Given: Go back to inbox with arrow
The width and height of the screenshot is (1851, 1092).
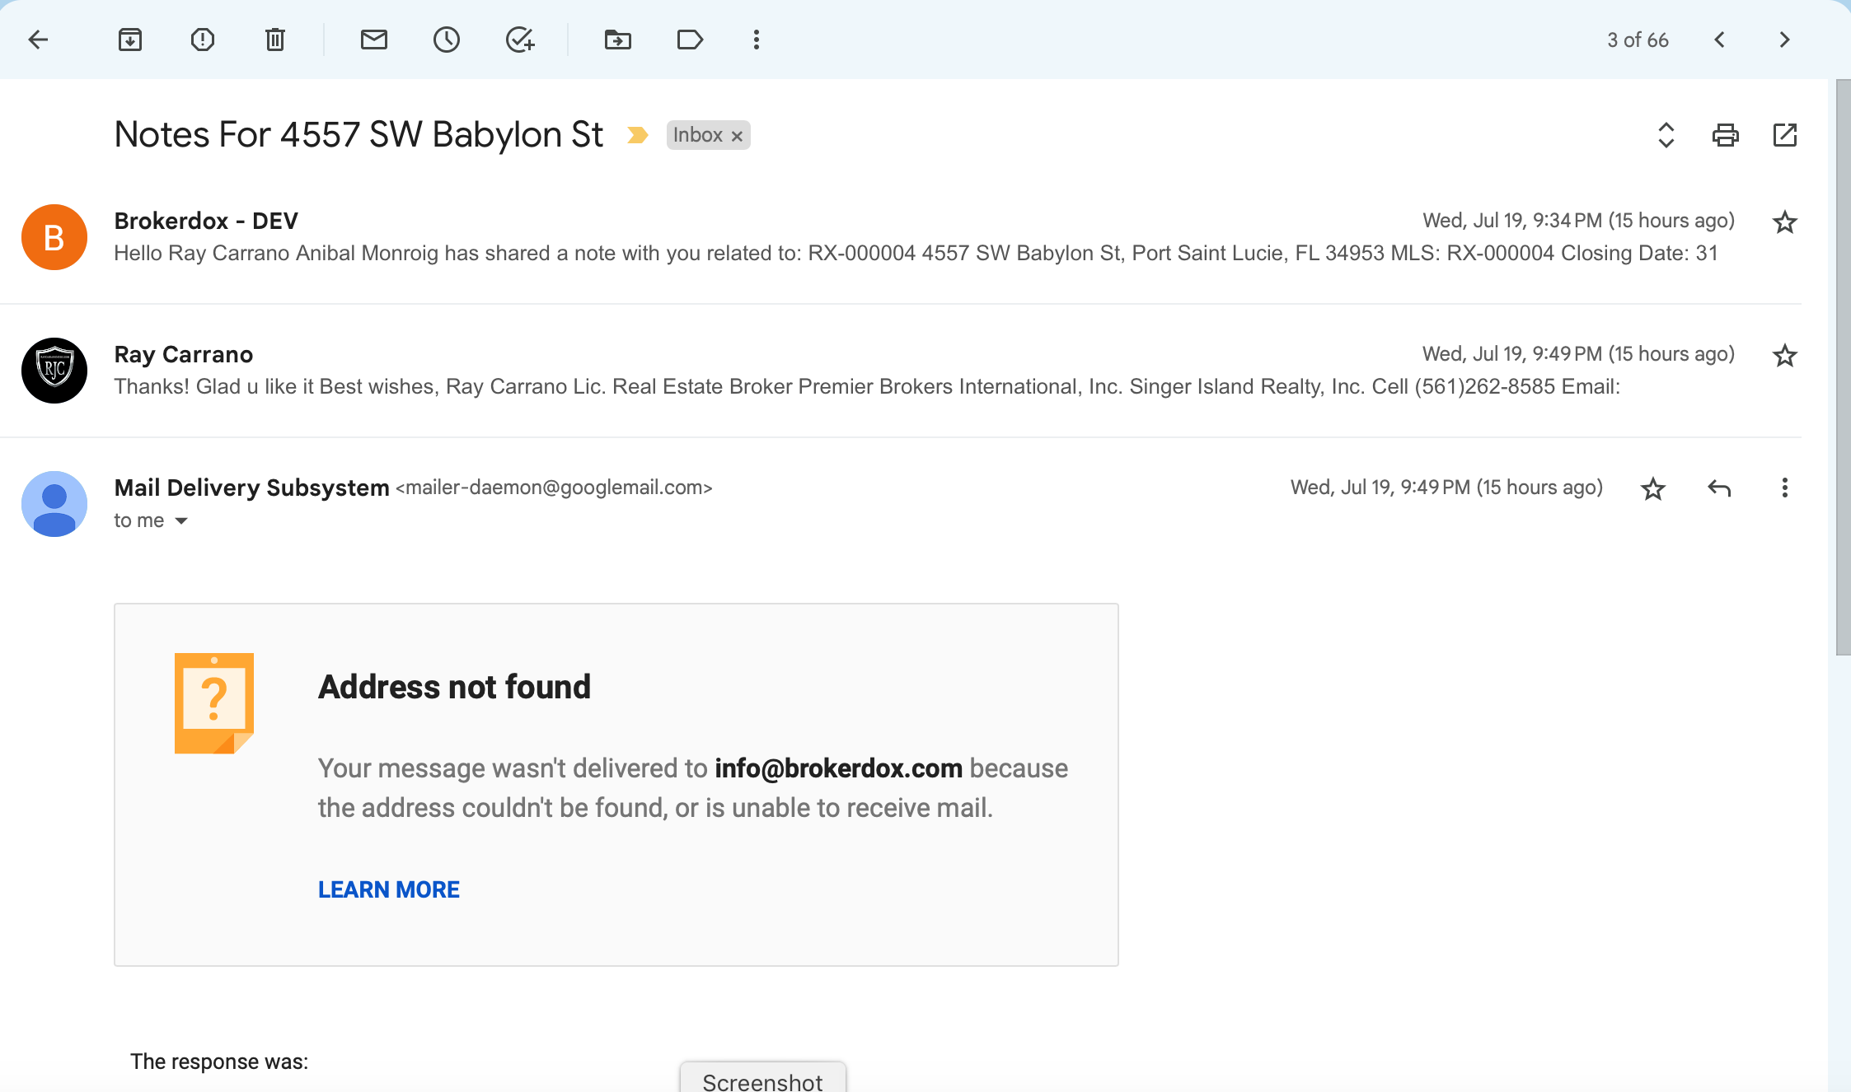Looking at the screenshot, I should click(38, 40).
